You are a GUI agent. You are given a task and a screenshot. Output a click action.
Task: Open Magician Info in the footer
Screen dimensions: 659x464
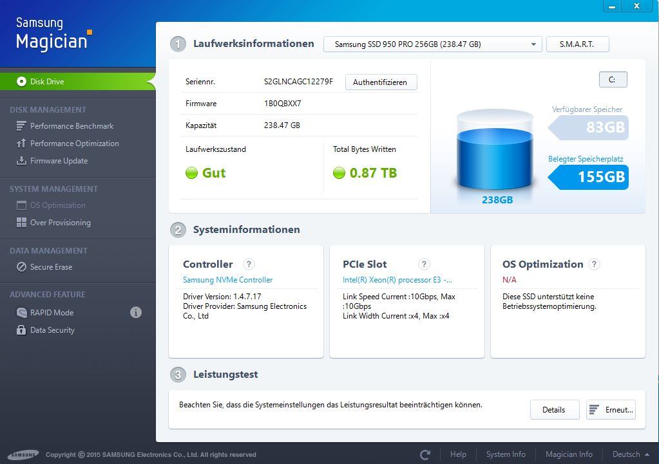click(569, 454)
